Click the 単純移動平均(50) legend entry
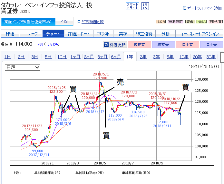The width and height of the screenshot is (224, 184). [x=130, y=173]
